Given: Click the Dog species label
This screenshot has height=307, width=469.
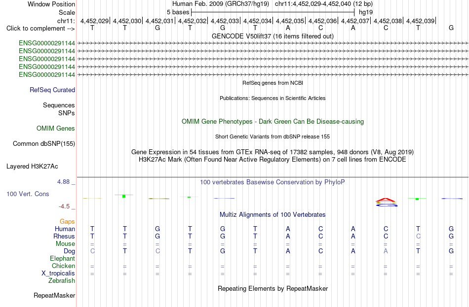Looking at the screenshot, I should click(70, 251).
